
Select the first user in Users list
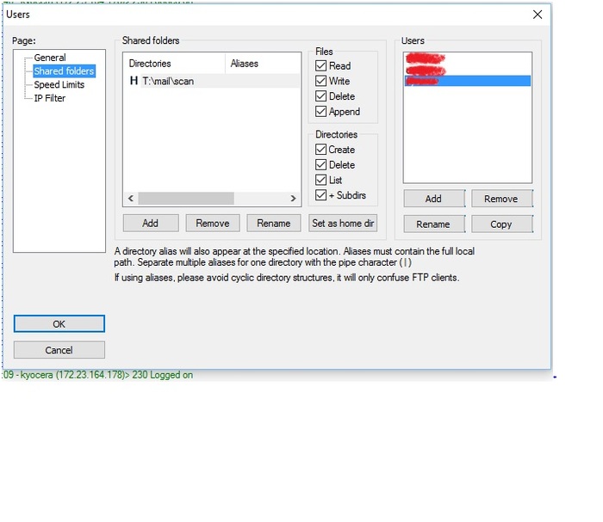tap(426, 58)
